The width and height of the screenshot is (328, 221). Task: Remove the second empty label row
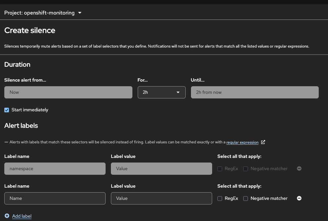pyautogui.click(x=299, y=198)
